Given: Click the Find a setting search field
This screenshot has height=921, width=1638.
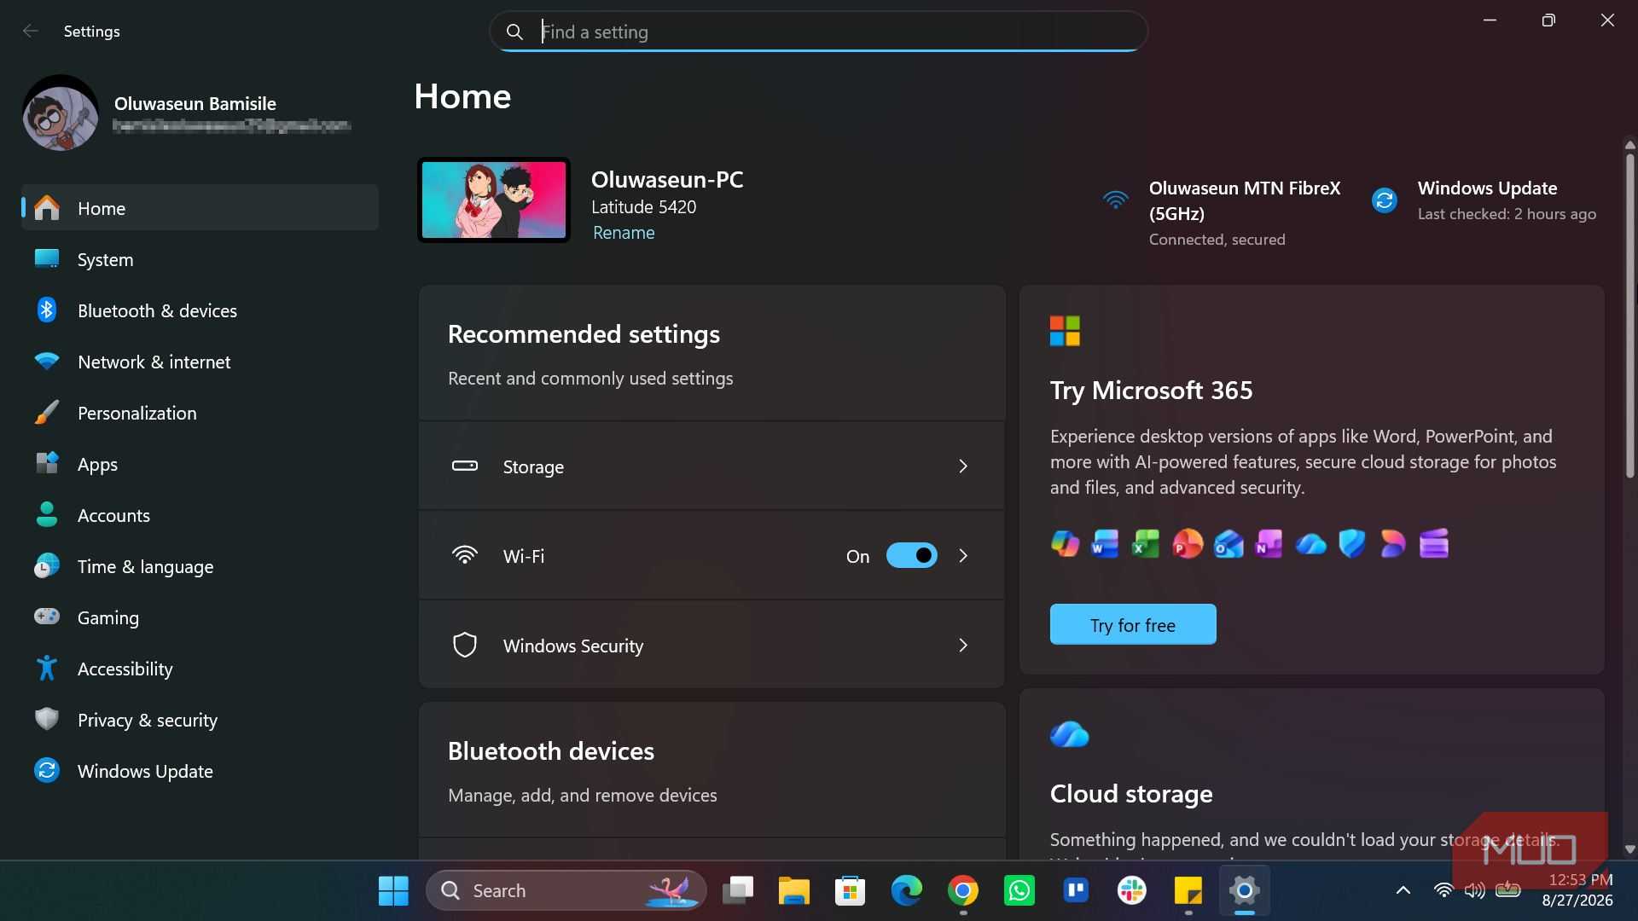Looking at the screenshot, I should [818, 32].
